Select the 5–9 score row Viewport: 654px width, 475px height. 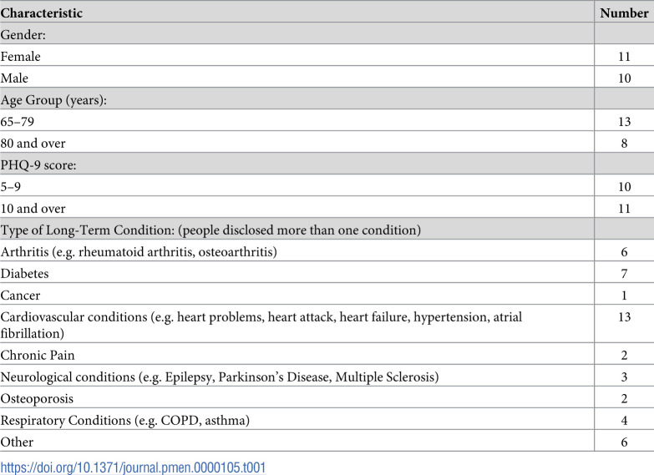coord(327,186)
